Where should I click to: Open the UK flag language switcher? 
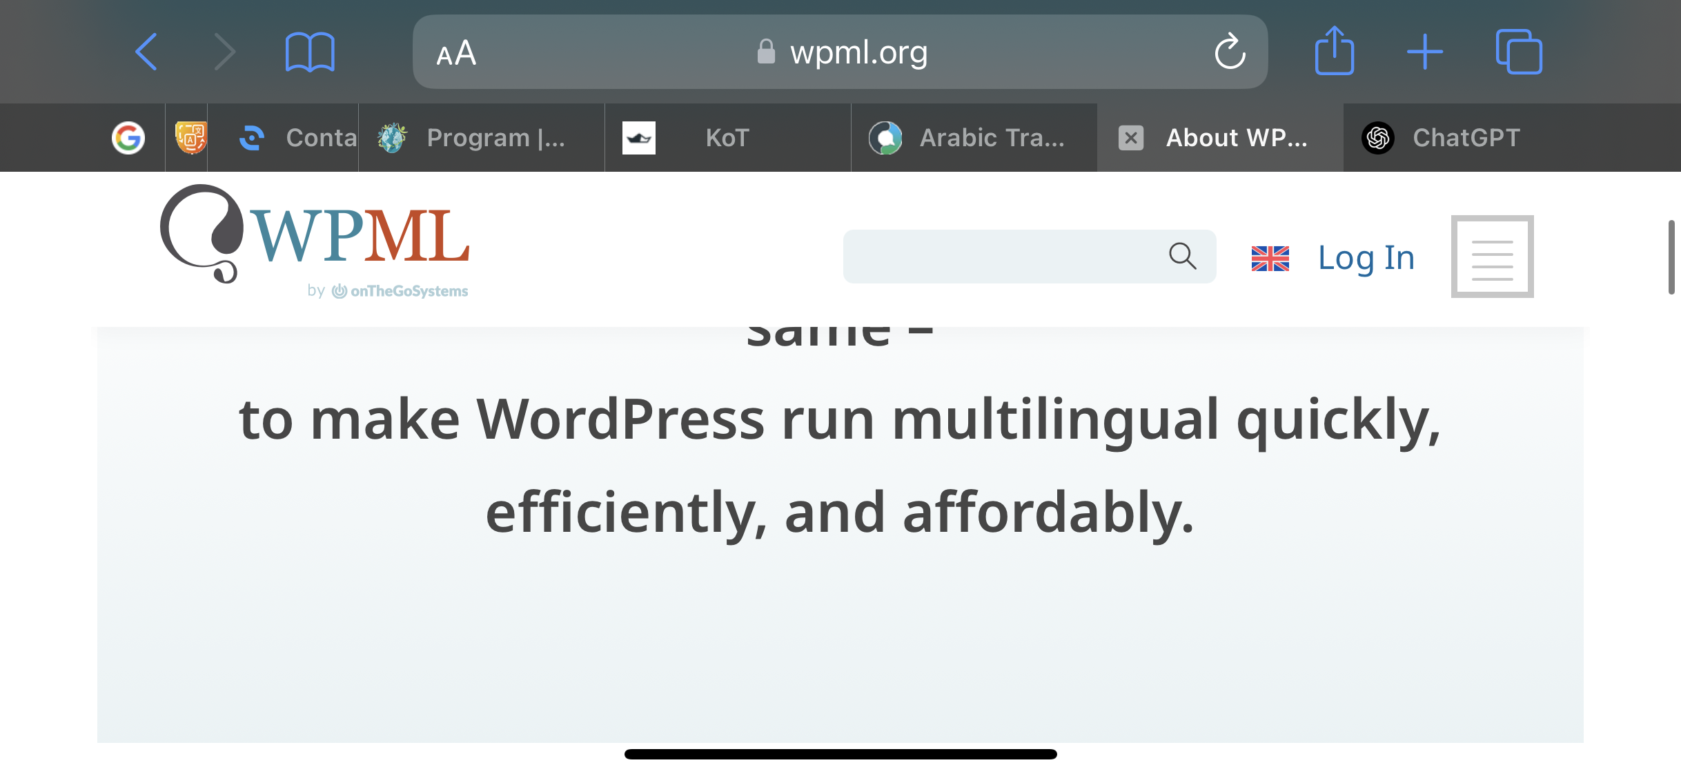point(1270,259)
